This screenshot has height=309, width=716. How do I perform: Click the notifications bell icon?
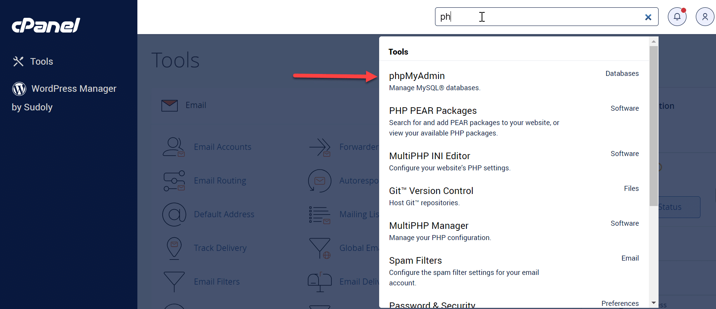click(x=677, y=17)
